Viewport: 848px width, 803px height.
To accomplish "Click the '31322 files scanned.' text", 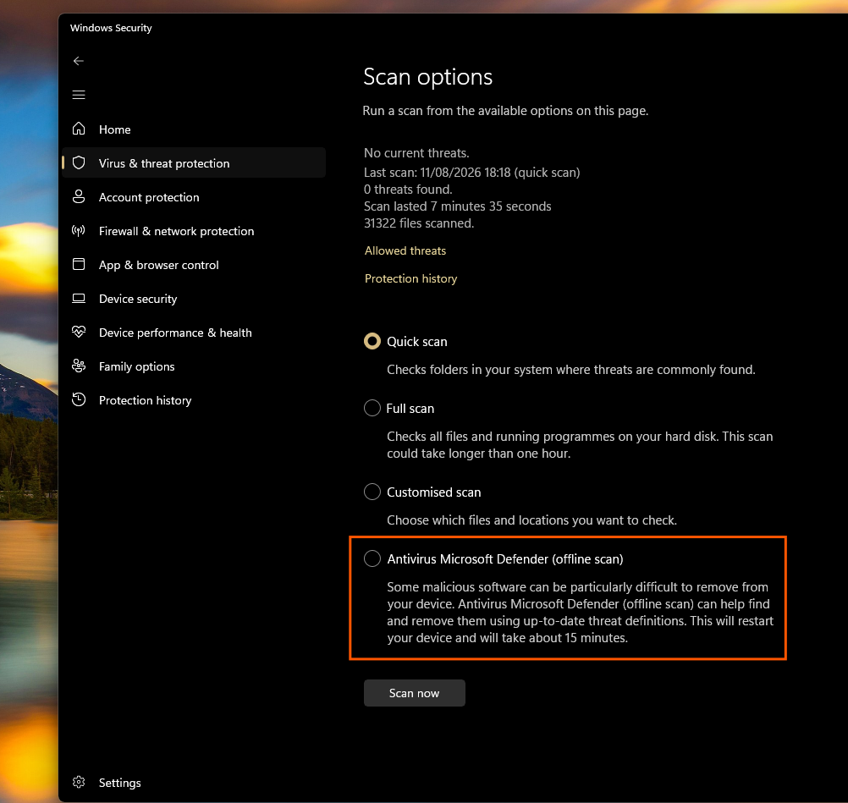I will tap(419, 223).
